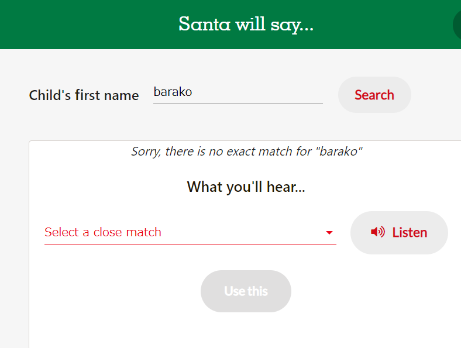Click the dark circular button in header corner
Viewport: 461px width, 348px height.
(457, 25)
